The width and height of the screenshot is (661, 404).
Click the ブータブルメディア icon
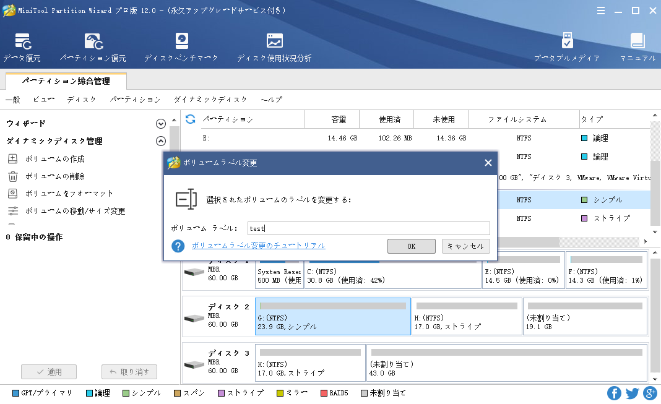567,48
